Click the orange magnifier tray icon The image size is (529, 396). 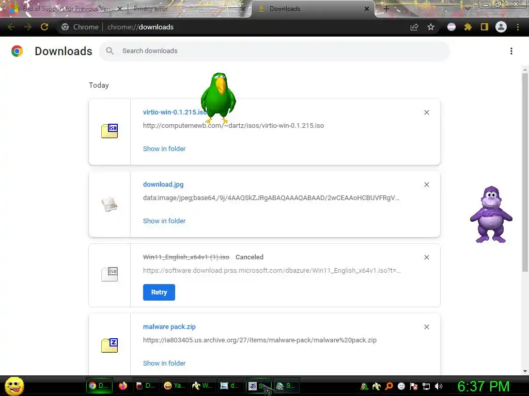[x=389, y=386]
